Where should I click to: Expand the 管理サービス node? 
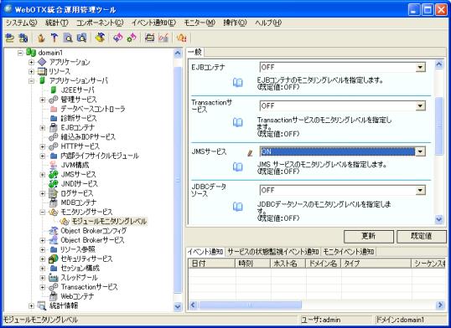pos(43,100)
